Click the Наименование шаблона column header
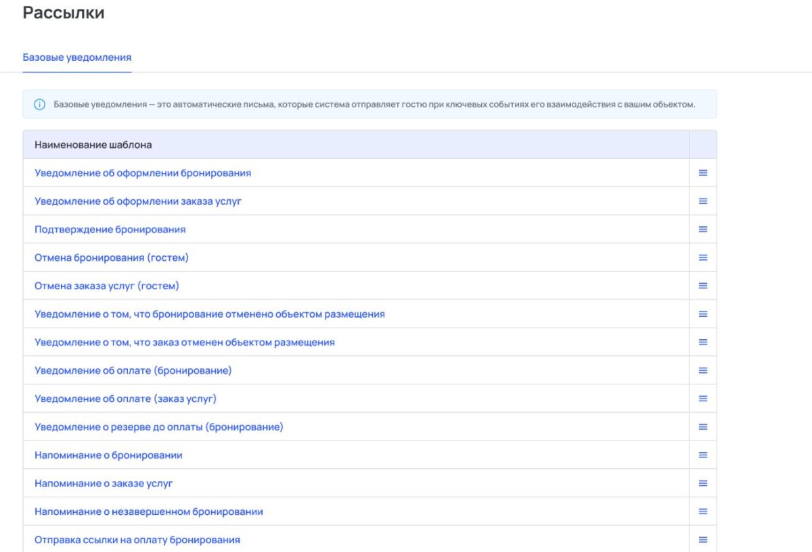The image size is (812, 552). [x=93, y=144]
